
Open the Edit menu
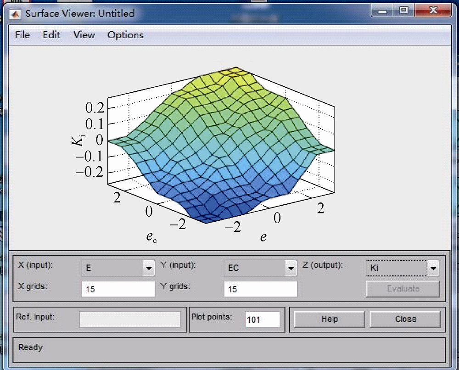coord(51,35)
